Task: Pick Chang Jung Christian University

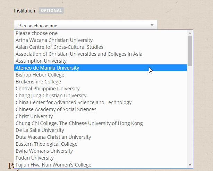Action: click(x=51, y=96)
